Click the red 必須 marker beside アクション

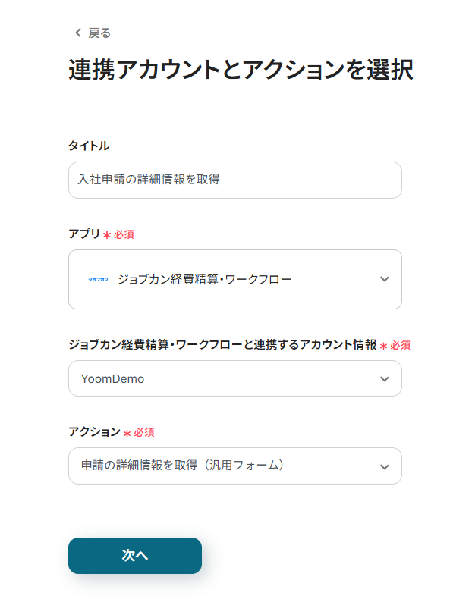pos(144,432)
